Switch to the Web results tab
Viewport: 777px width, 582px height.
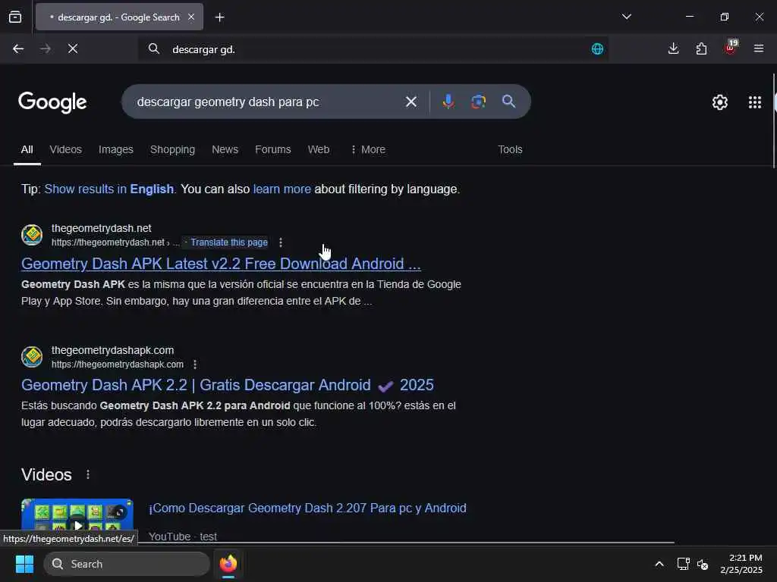[x=319, y=149]
